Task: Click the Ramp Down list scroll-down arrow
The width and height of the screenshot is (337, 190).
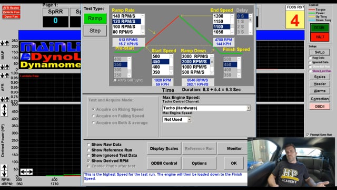Action: 212,73
